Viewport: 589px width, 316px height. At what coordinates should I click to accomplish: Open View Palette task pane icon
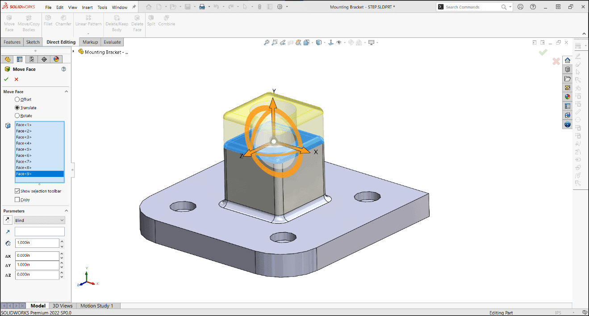[568, 88]
